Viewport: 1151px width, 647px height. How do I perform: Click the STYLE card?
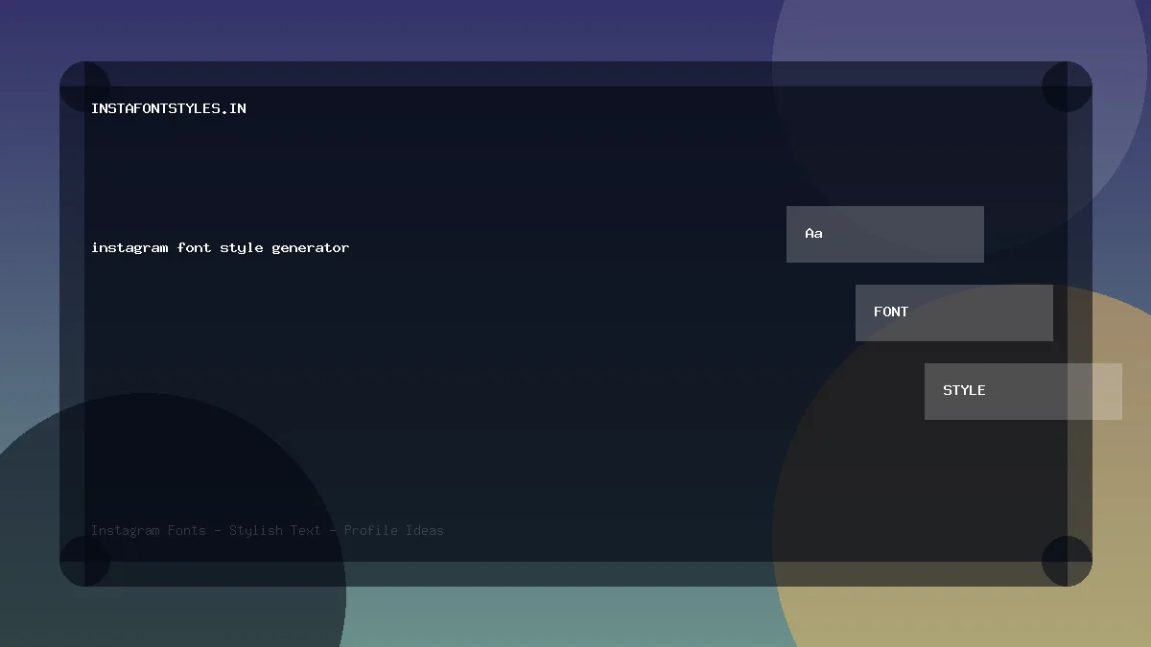(x=1023, y=391)
